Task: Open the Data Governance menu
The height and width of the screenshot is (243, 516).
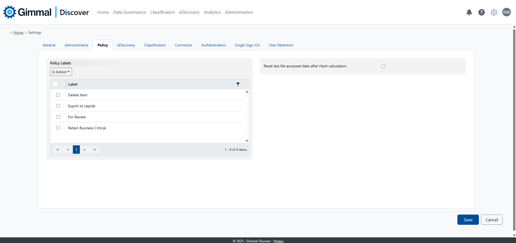Action: (129, 12)
